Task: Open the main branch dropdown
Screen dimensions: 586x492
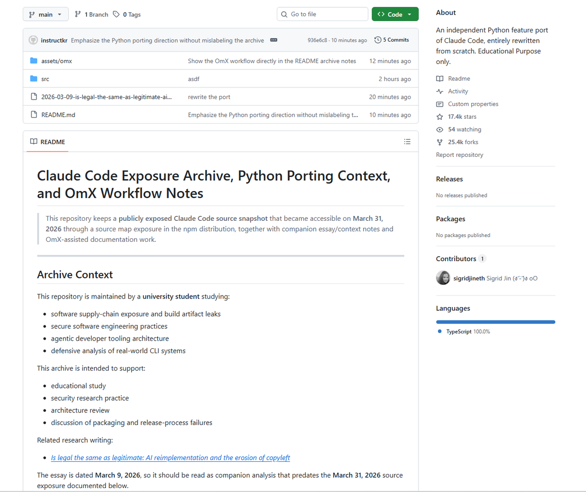Action: tap(45, 14)
